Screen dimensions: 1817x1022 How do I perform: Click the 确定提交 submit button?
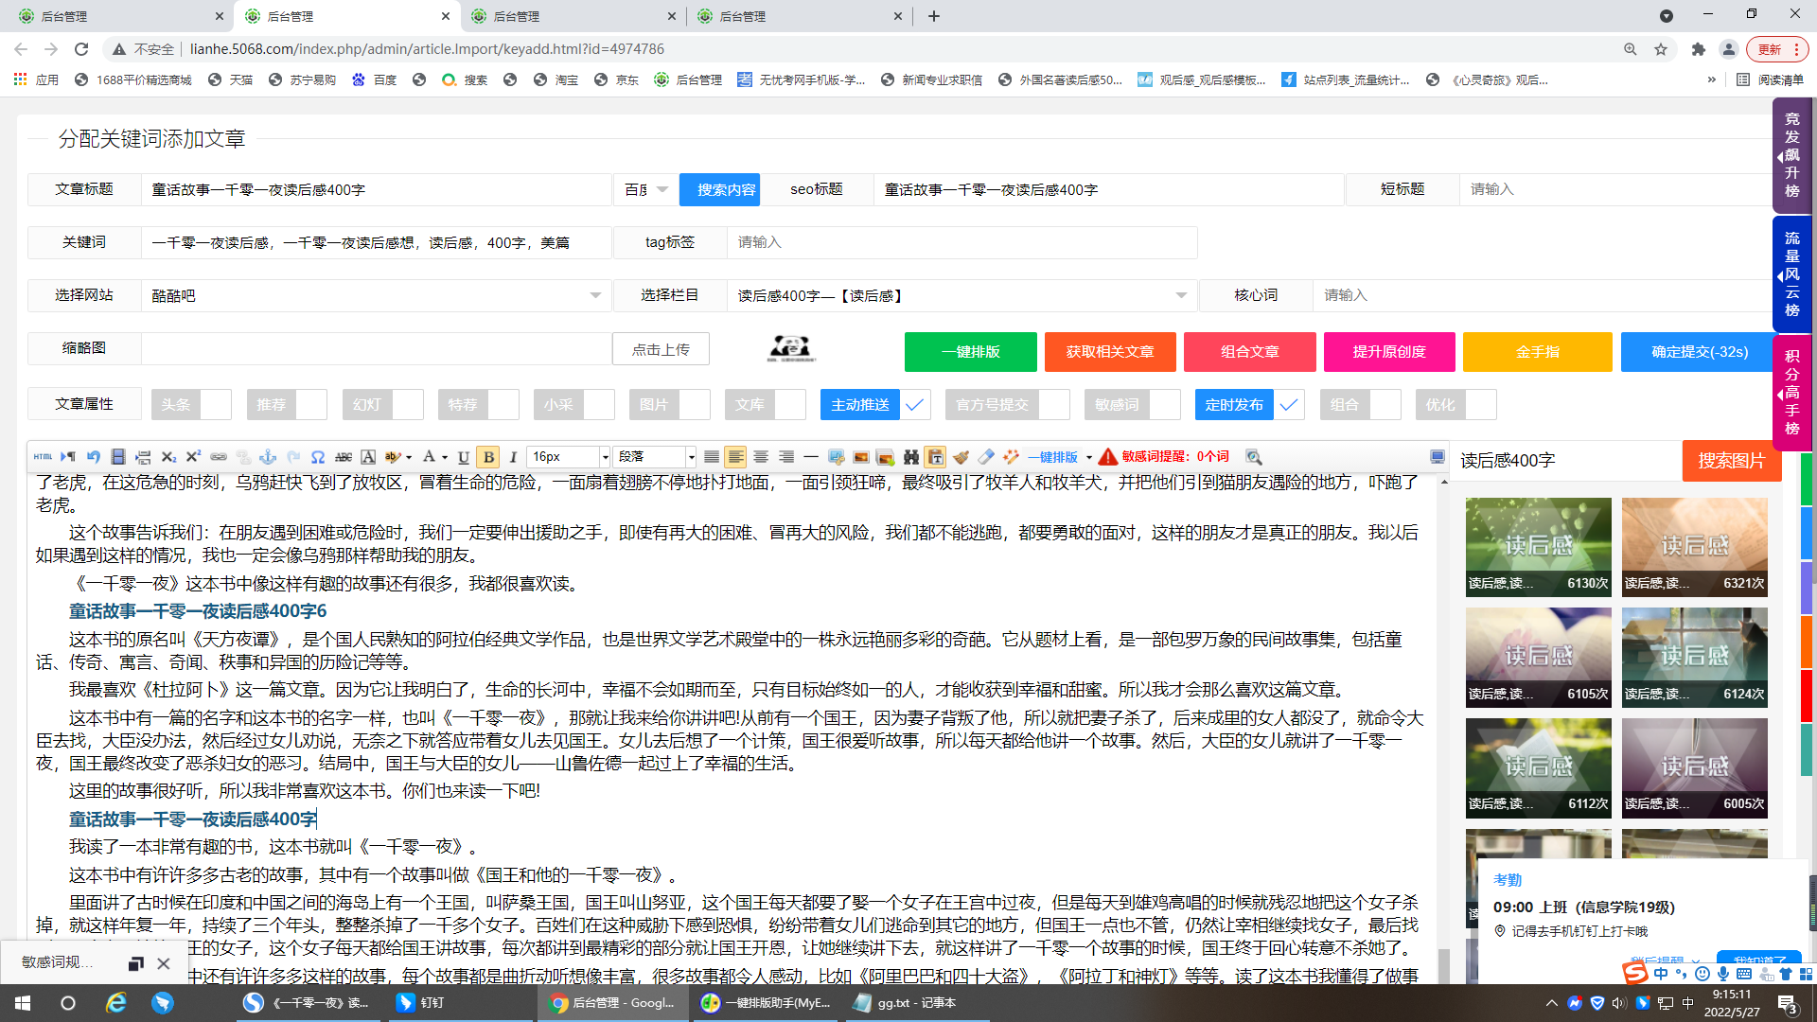point(1700,352)
